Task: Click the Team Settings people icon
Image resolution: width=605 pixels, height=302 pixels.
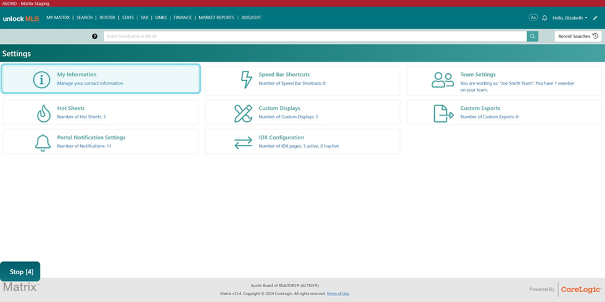Action: coord(442,80)
